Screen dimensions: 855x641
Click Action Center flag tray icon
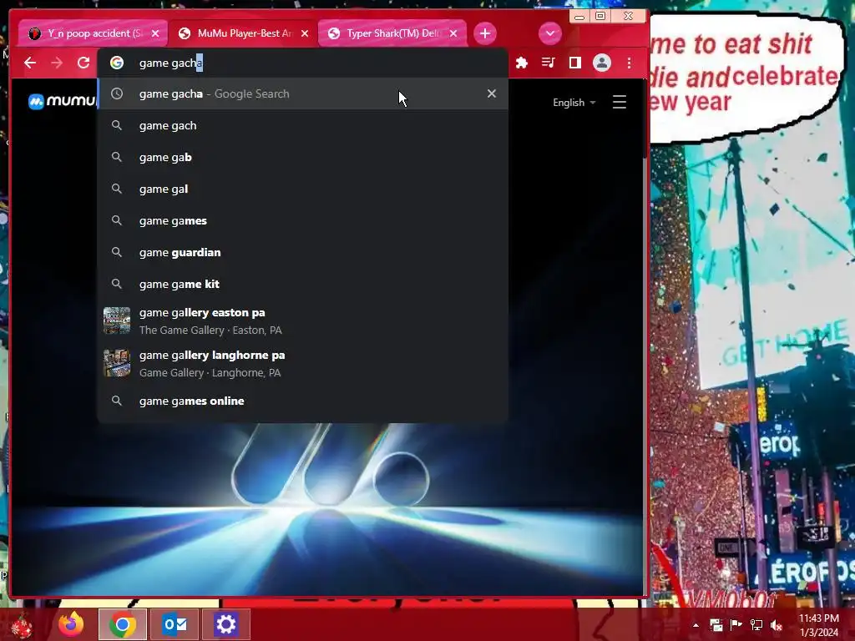736,625
